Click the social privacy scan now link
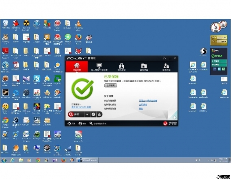 (x=143, y=105)
